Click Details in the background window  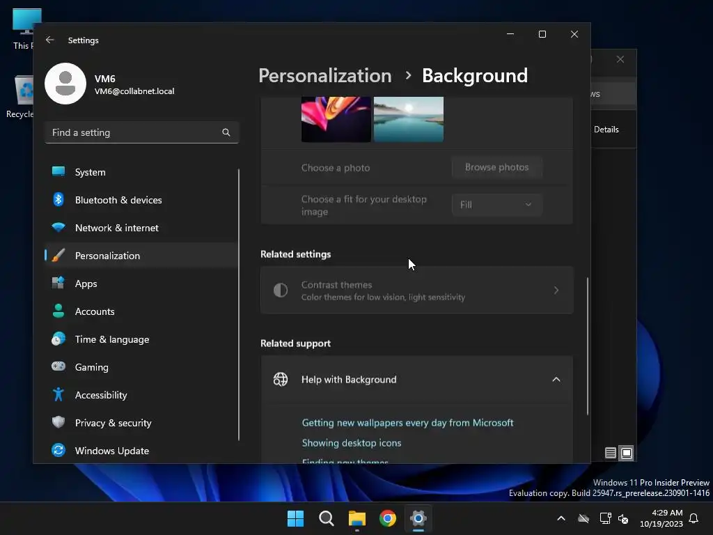click(606, 130)
